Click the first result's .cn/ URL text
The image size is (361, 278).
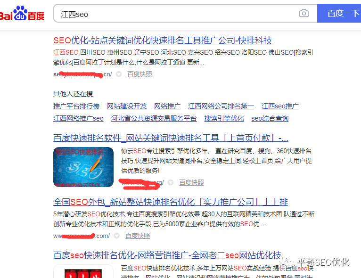click(x=82, y=74)
